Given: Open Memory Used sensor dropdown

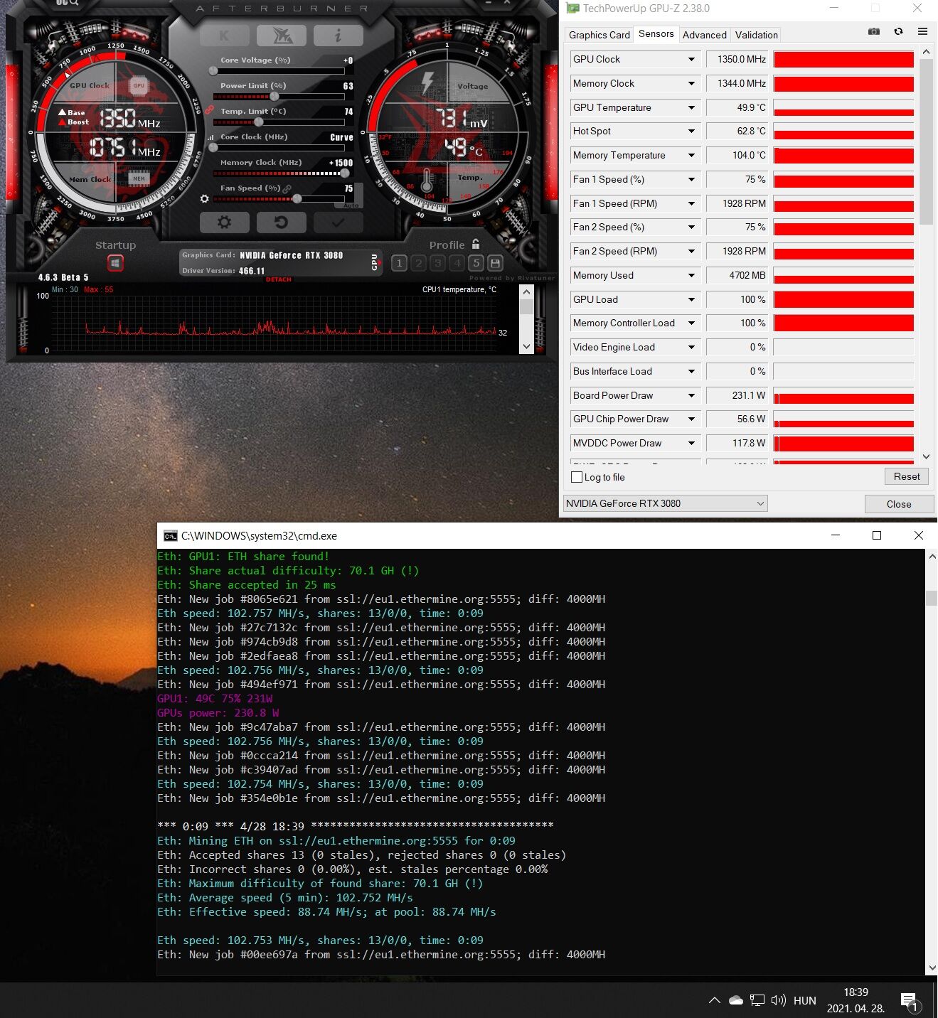Looking at the screenshot, I should pyautogui.click(x=691, y=275).
